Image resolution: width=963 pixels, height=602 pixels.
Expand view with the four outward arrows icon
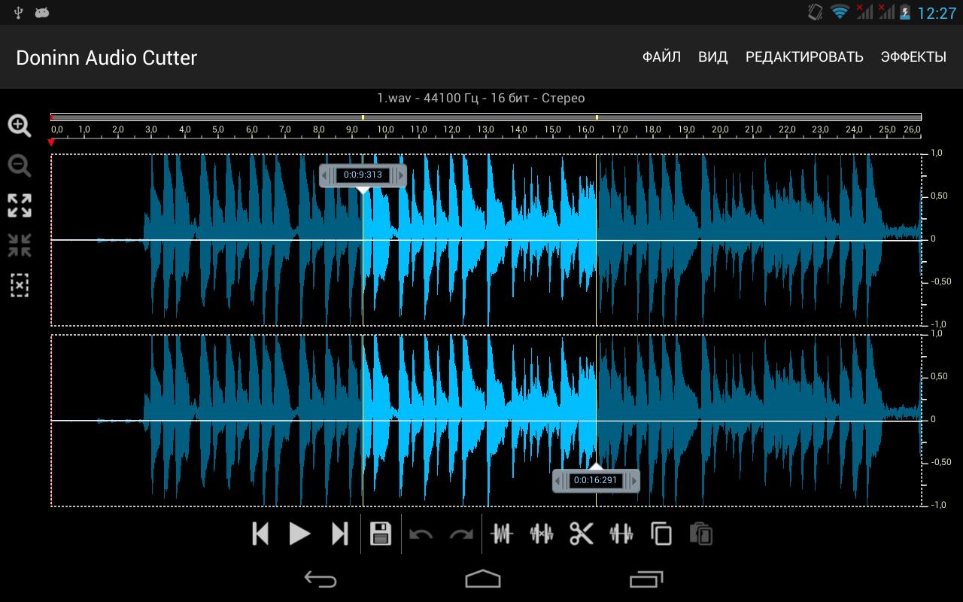(x=20, y=205)
